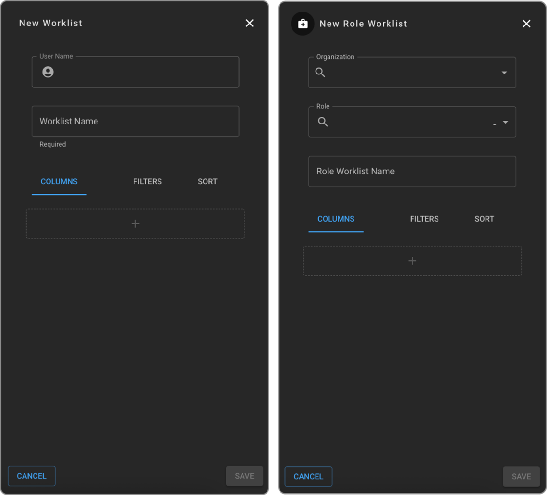
Task: Click the medical briefcase icon near dialog title
Action: tap(303, 24)
